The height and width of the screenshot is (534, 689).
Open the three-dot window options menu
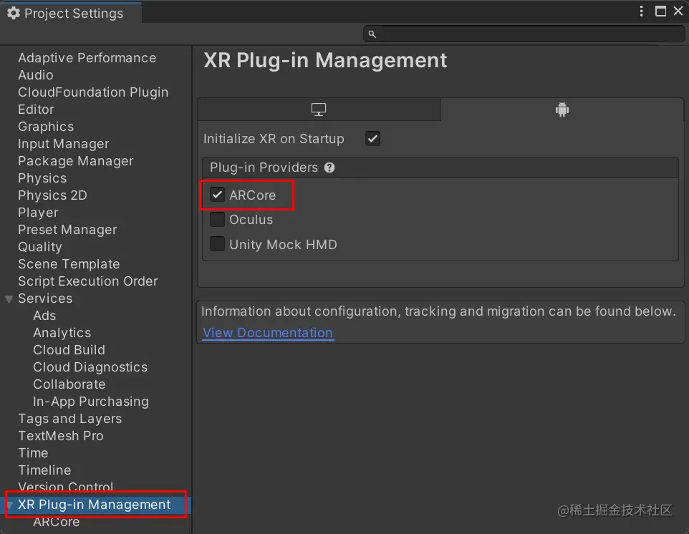[x=642, y=11]
